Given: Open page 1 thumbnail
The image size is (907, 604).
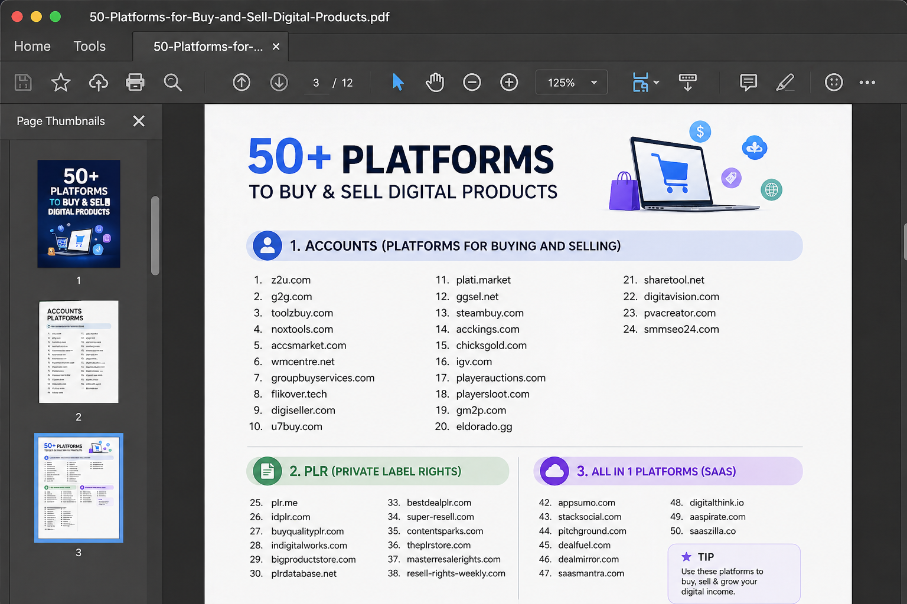Looking at the screenshot, I should click(79, 214).
